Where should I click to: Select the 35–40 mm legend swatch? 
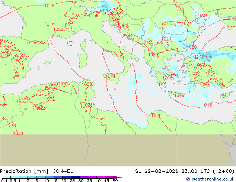[92, 177]
